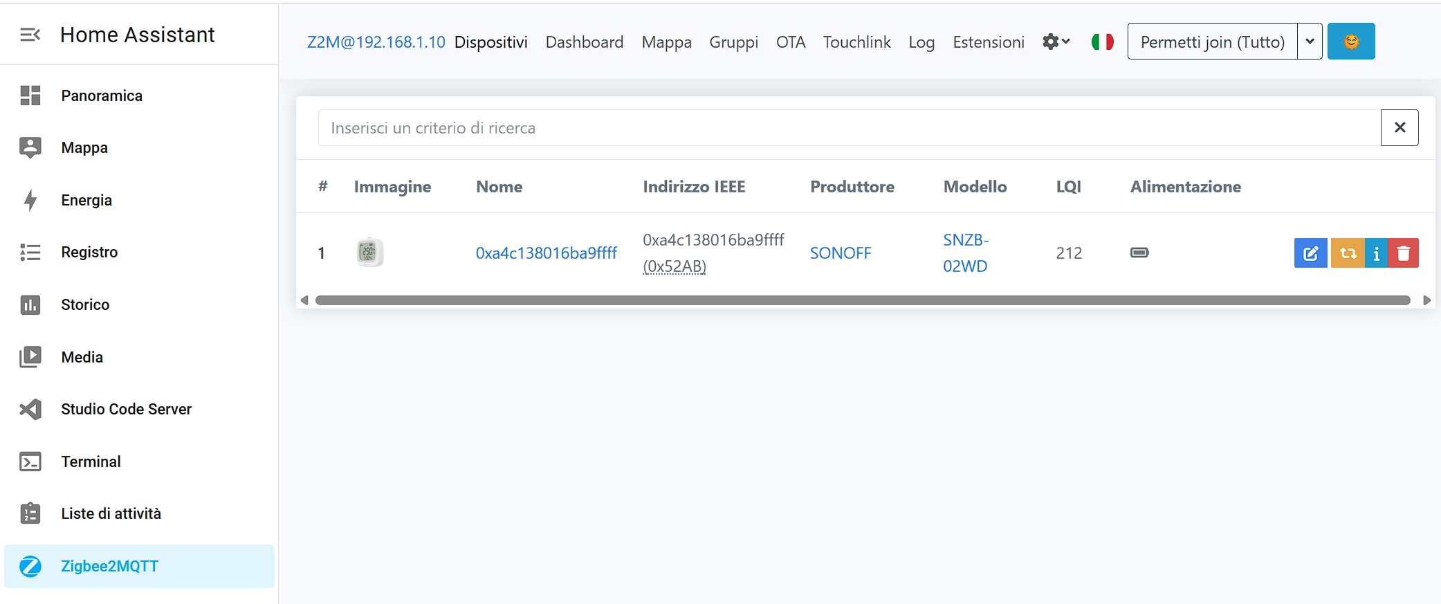Click Permetti join (Tutto) button
The height and width of the screenshot is (604, 1441).
pos(1213,42)
